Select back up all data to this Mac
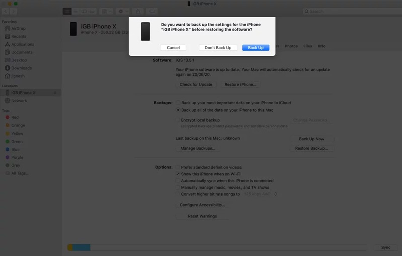 [178, 110]
